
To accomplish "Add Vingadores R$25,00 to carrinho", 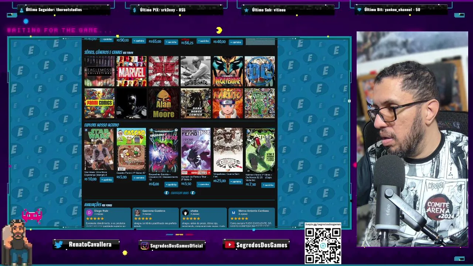I will (x=235, y=181).
